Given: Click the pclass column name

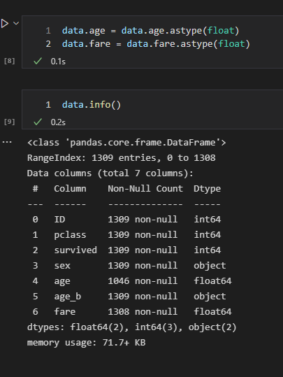Looking at the screenshot, I should pos(70,235).
